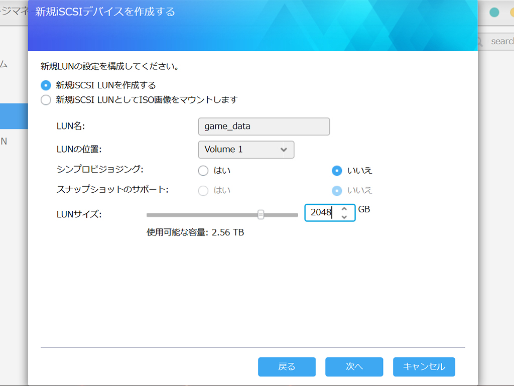Image resolution: width=514 pixels, height=386 pixels.
Task: Increase LUN size with the up arrow
Action: tap(344, 209)
